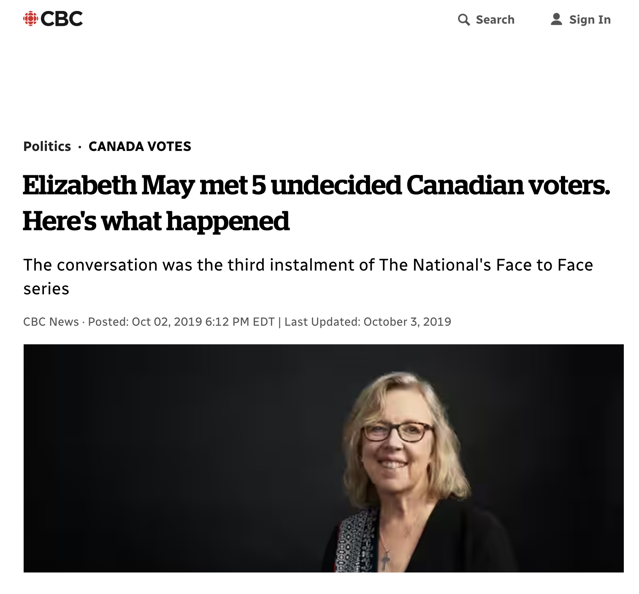Click the CBC News byline
The width and height of the screenshot is (639, 594).
pyautogui.click(x=51, y=322)
